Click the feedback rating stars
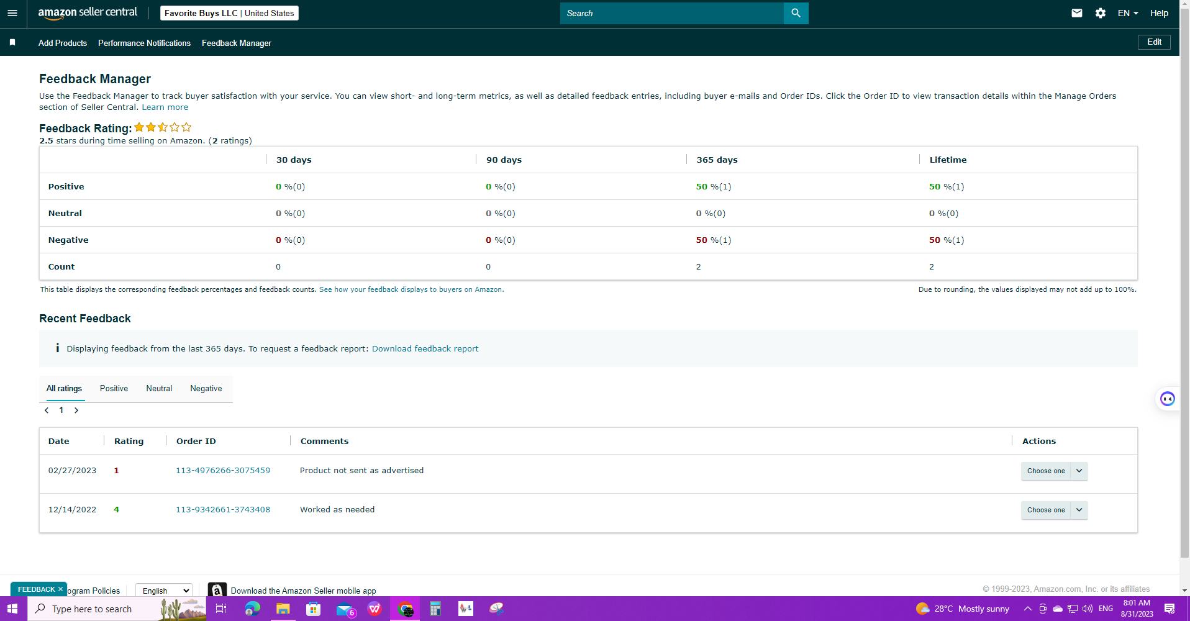This screenshot has width=1190, height=621. (x=163, y=127)
